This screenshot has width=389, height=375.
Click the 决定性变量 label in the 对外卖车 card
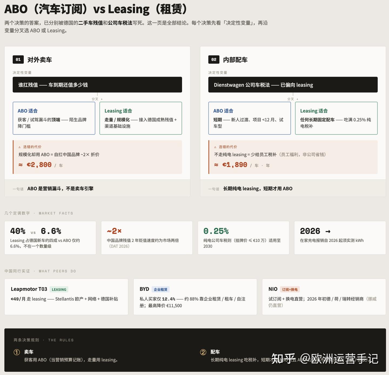point(22,73)
